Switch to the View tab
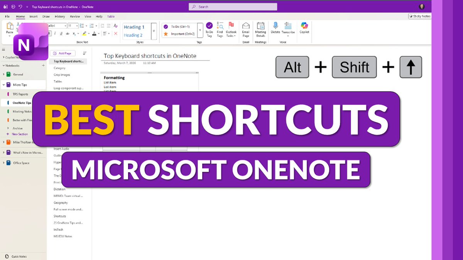 click(x=88, y=17)
